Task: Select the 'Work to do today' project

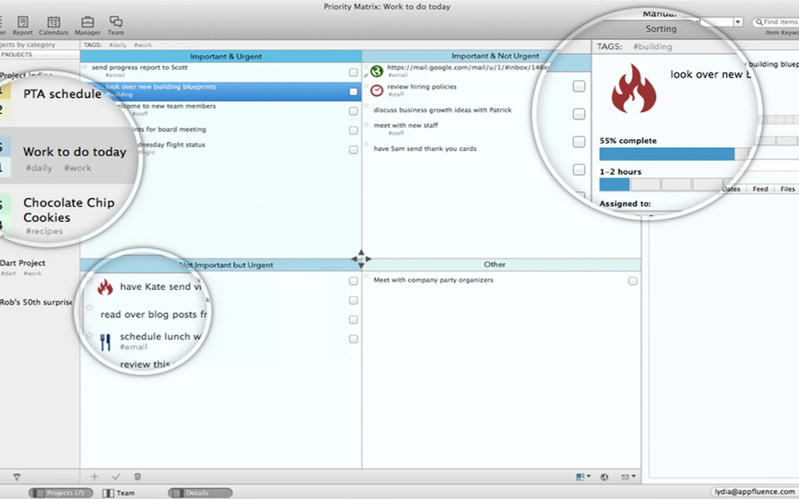Action: (x=74, y=152)
